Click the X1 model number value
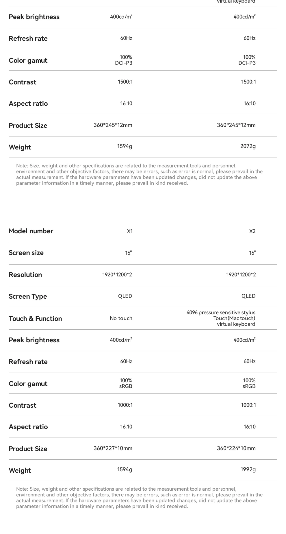The height and width of the screenshot is (534, 286). click(x=130, y=231)
